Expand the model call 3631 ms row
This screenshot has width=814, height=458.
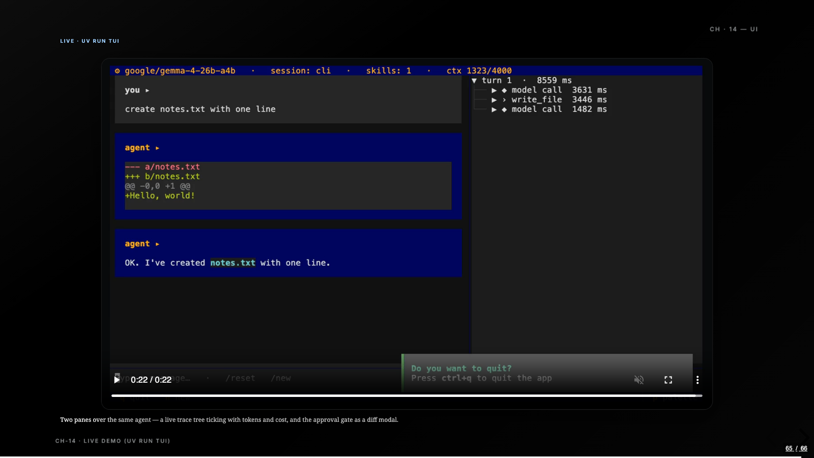pos(494,90)
